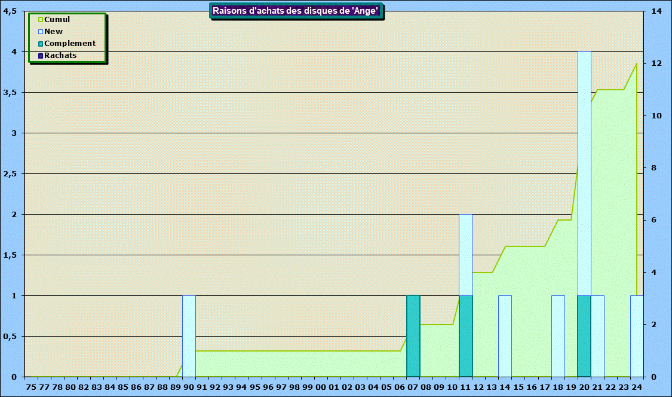Click the New legend color marker
The image size is (672, 397).
pyautogui.click(x=41, y=32)
